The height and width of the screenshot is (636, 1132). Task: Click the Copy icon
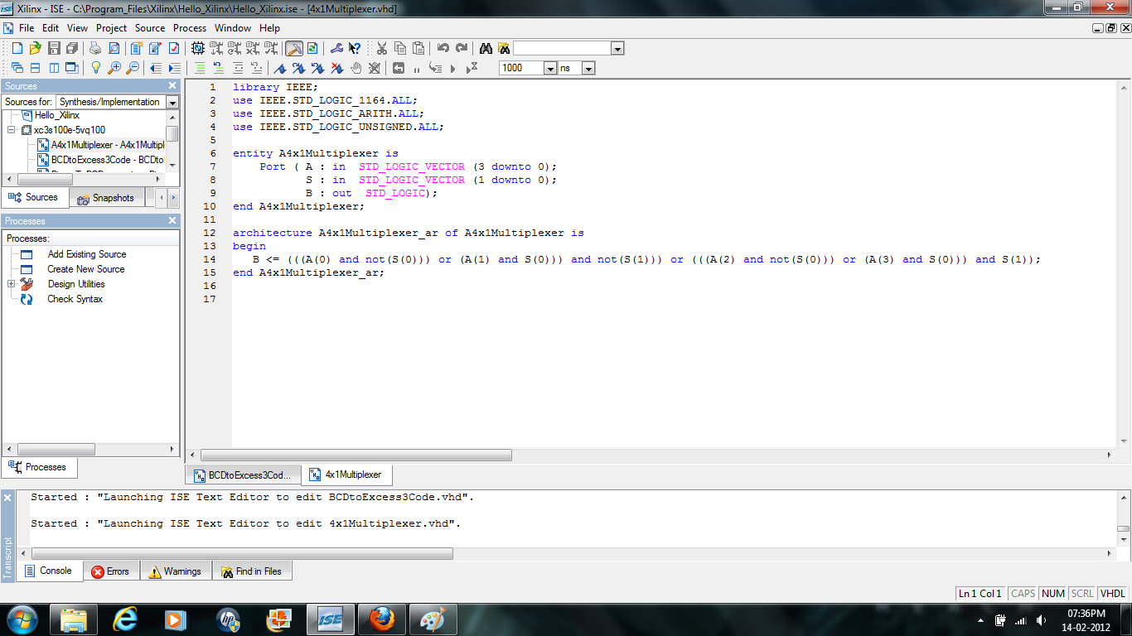(400, 48)
